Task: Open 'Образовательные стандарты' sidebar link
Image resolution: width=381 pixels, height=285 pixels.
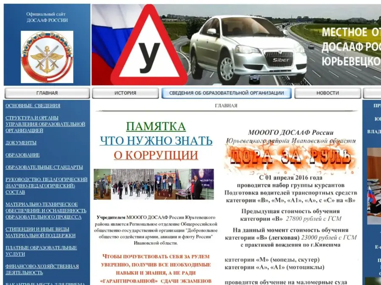Action: 44,167
